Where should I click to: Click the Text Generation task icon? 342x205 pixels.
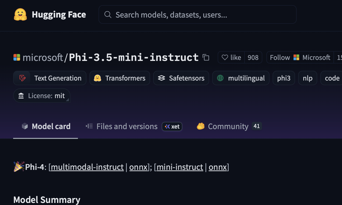click(x=22, y=78)
